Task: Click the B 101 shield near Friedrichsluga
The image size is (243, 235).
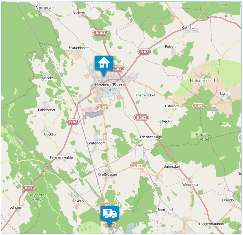Action: [141, 117]
